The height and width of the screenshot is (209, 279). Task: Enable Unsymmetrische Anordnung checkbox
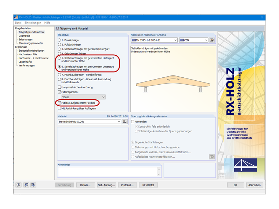[59, 87]
